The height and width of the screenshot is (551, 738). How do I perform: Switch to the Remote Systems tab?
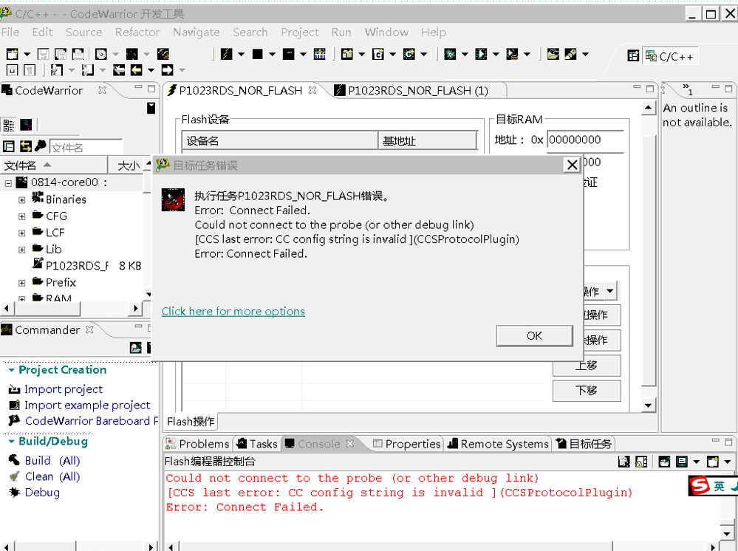point(499,444)
